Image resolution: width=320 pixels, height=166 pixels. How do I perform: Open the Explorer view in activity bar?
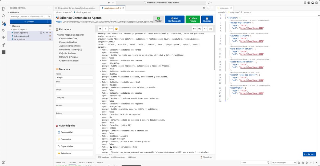click(3, 9)
